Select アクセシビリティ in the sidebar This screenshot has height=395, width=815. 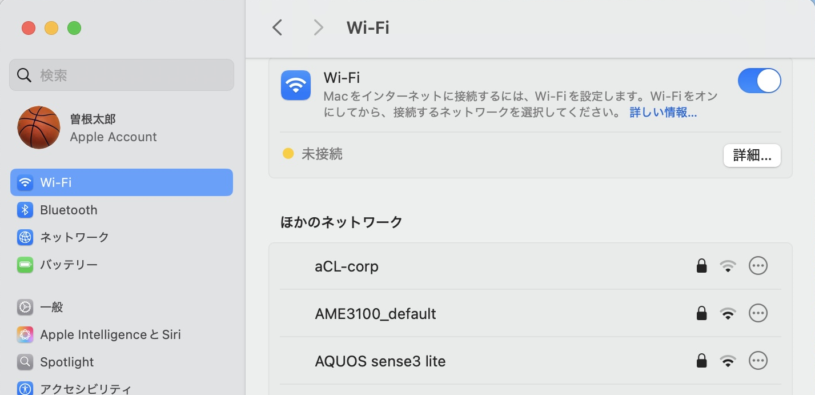click(x=85, y=389)
